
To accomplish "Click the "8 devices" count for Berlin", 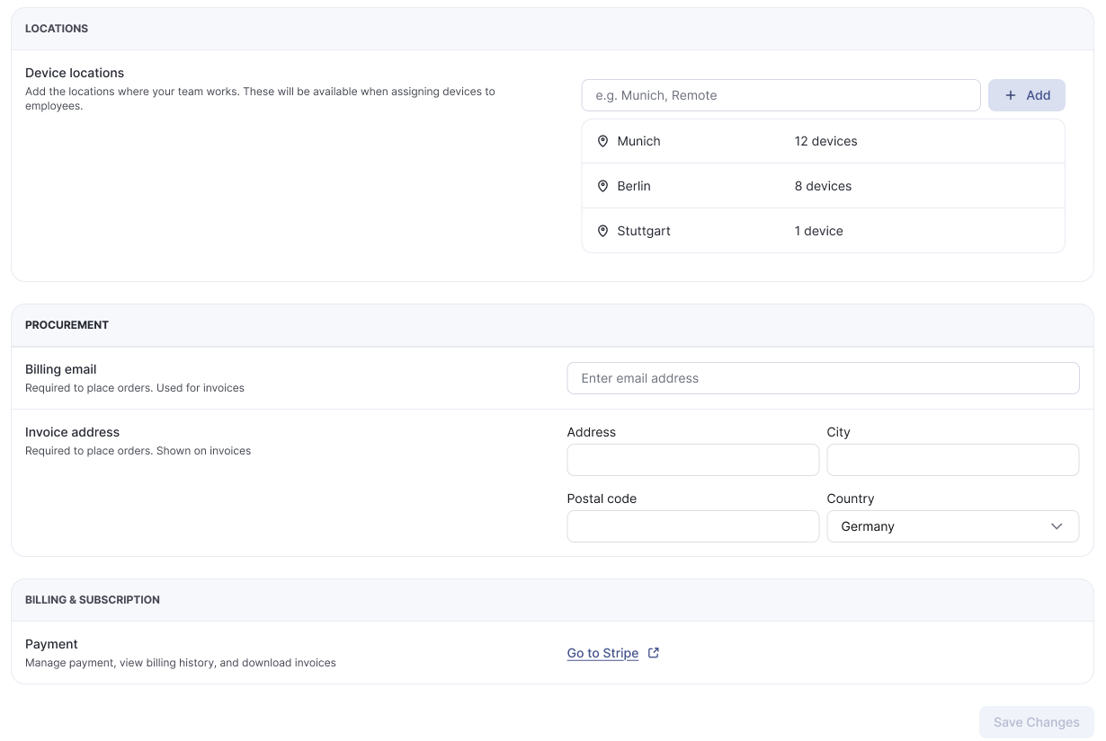I will pos(823,186).
